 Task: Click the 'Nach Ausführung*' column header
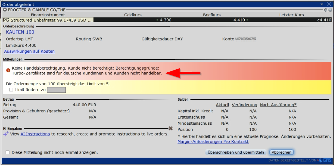(x=278, y=105)
